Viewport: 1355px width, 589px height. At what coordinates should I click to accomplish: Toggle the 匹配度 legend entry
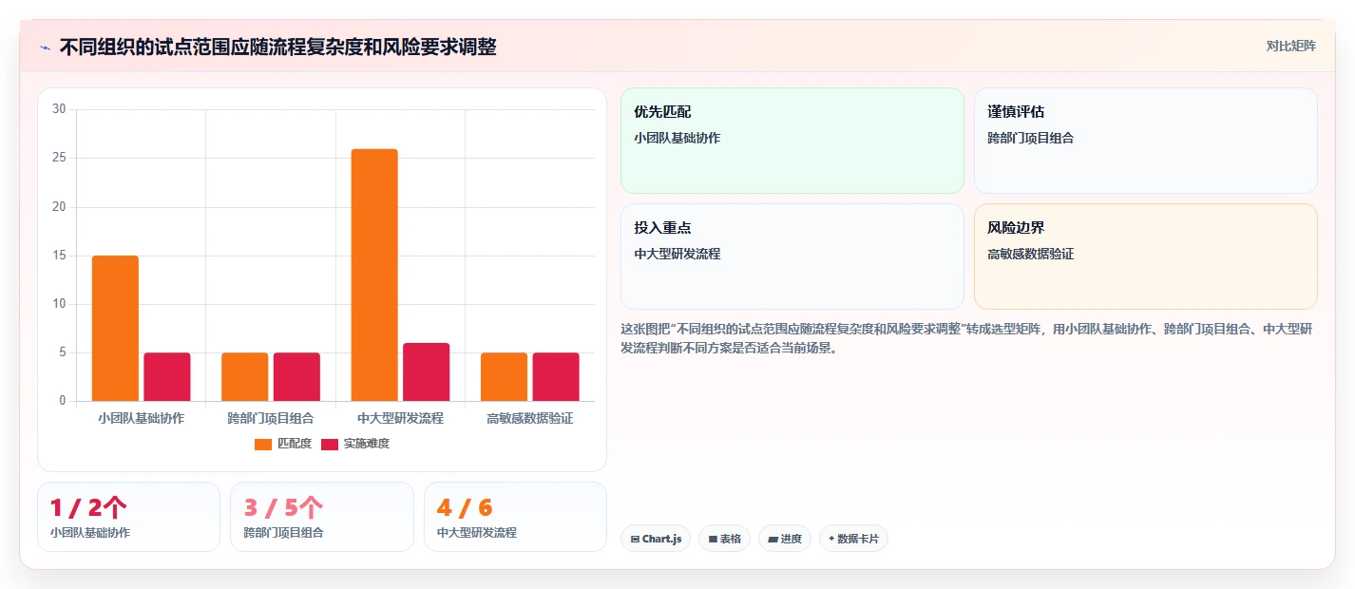click(x=283, y=444)
